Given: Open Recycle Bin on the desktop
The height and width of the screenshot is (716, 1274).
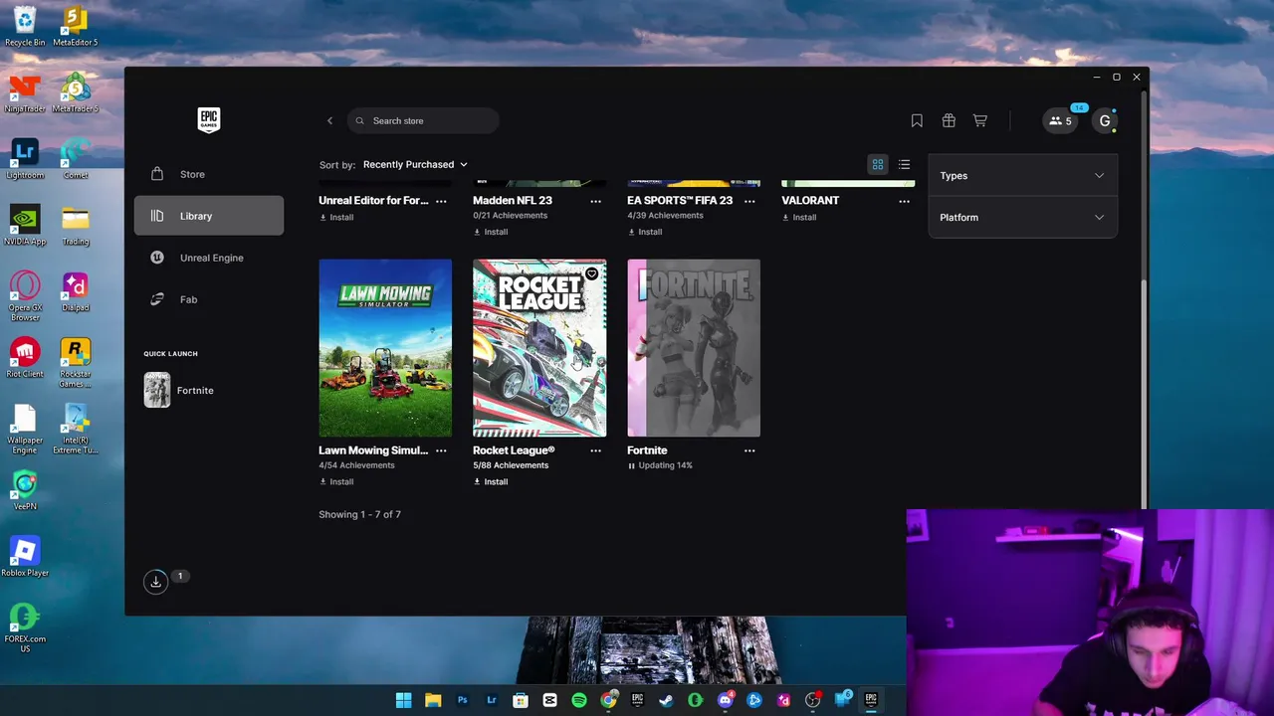Looking at the screenshot, I should click(25, 26).
